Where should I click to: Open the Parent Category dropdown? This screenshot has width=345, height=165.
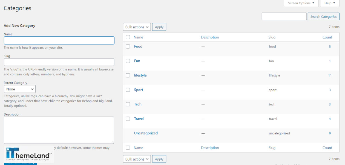click(x=20, y=89)
